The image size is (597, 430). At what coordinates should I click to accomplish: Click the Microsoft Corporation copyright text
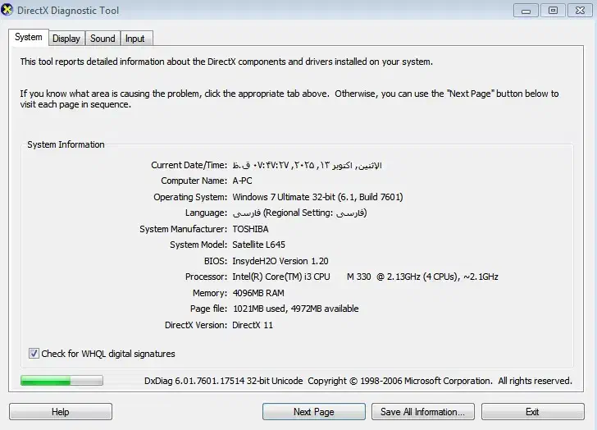440,381
